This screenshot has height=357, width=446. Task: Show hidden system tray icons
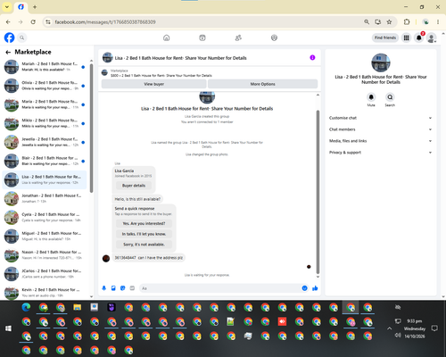tap(389, 328)
